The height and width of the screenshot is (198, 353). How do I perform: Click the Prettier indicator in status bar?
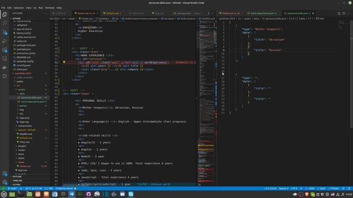coord(334,188)
